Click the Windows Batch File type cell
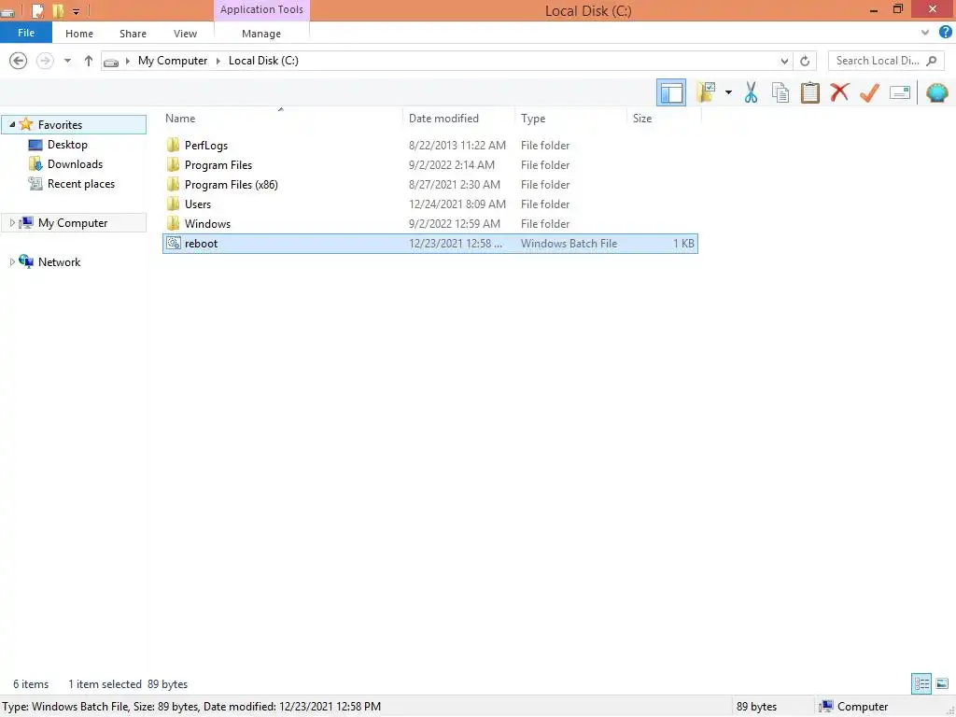The image size is (956, 717). (x=569, y=244)
